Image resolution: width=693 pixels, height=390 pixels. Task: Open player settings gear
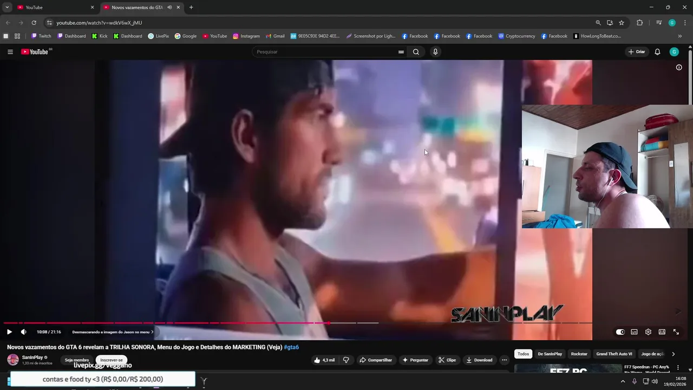[648, 332]
